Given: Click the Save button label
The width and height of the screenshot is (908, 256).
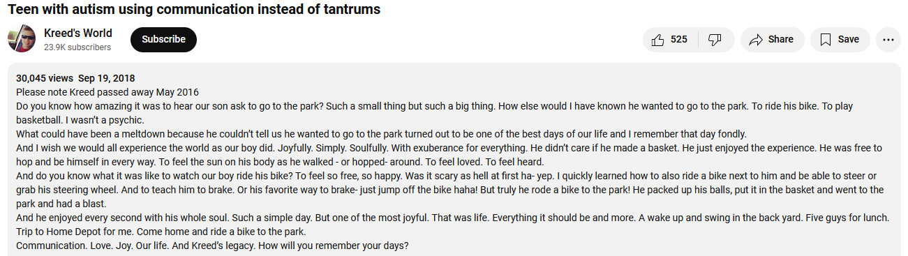Looking at the screenshot, I should pos(849,40).
